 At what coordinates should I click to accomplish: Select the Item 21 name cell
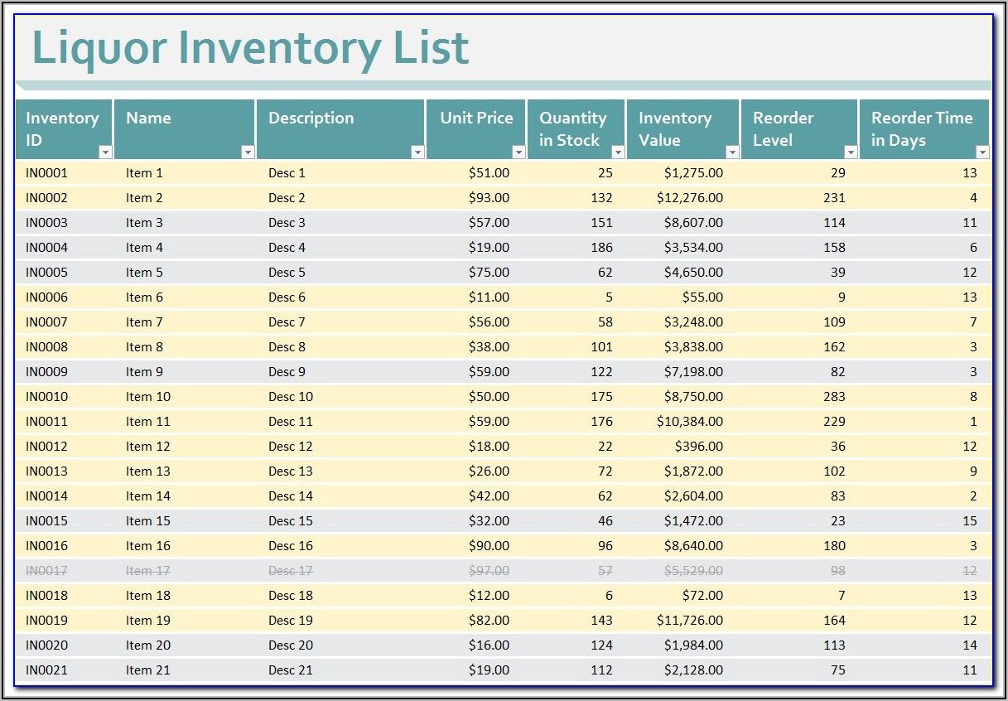(x=148, y=670)
